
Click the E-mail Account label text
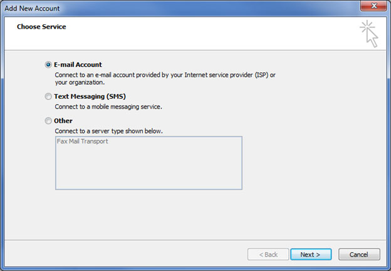click(78, 64)
